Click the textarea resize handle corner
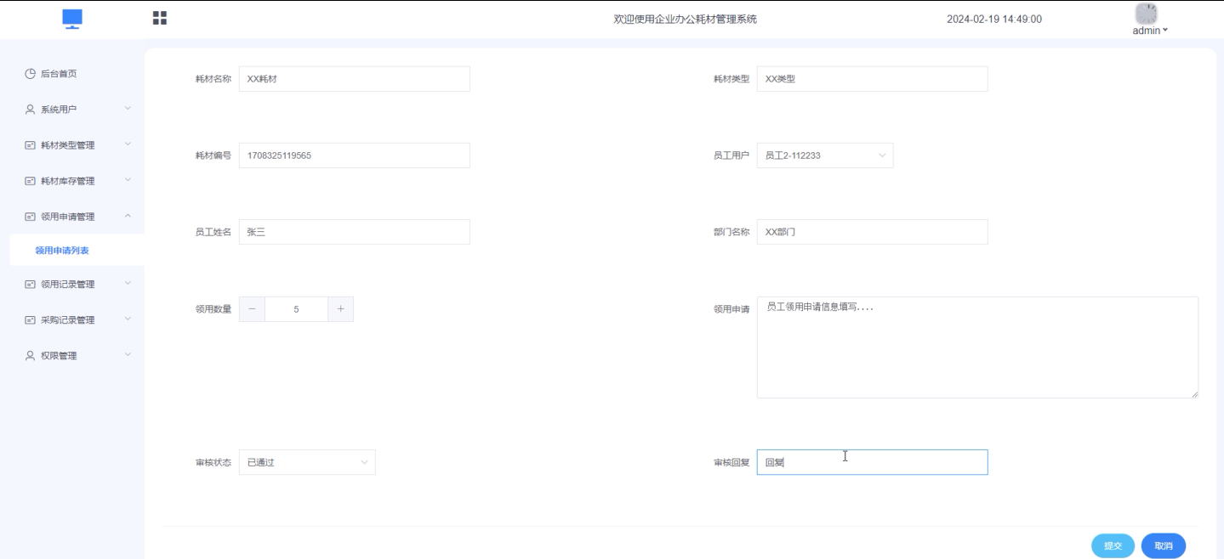This screenshot has height=559, width=1224. (1193, 393)
